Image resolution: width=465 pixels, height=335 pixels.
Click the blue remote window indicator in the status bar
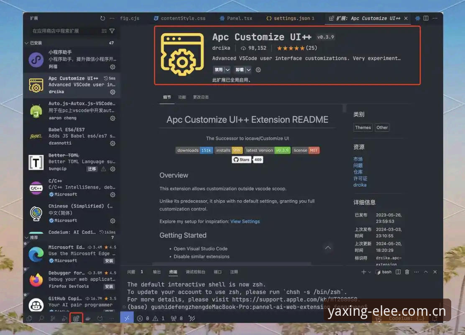127,318
